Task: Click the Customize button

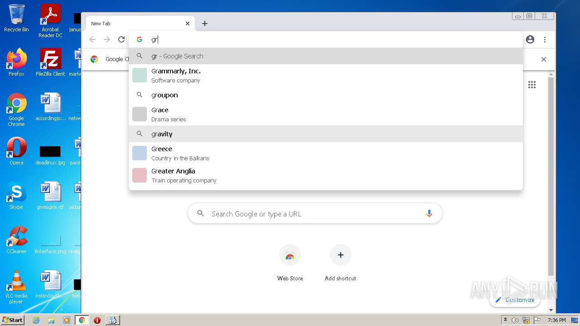Action: [x=515, y=300]
